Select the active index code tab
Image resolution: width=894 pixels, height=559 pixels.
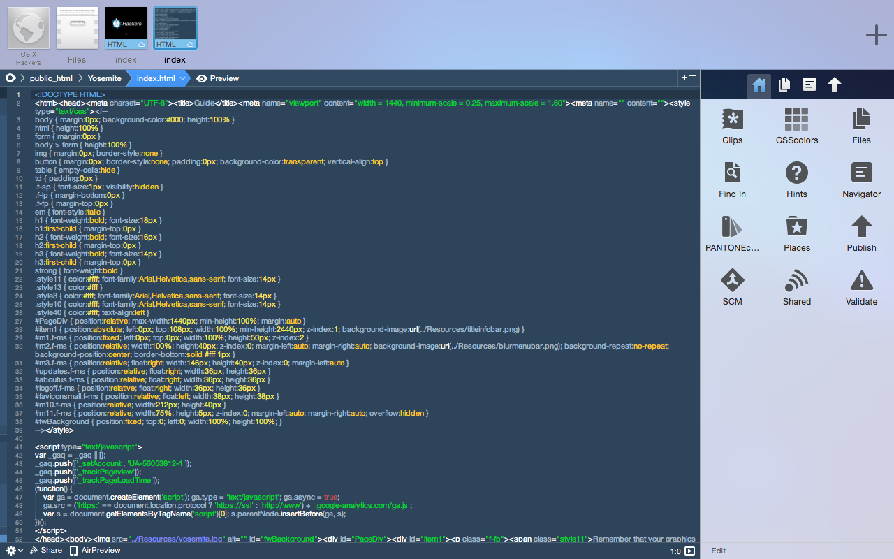pyautogui.click(x=175, y=36)
